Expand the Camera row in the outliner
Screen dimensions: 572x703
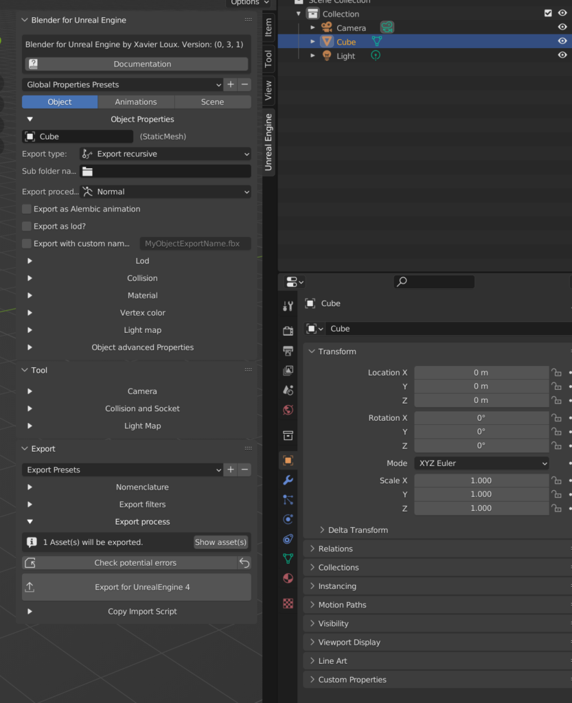(312, 27)
